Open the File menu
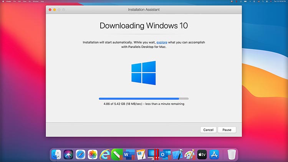The height and width of the screenshot is (162, 288). [15, 1]
